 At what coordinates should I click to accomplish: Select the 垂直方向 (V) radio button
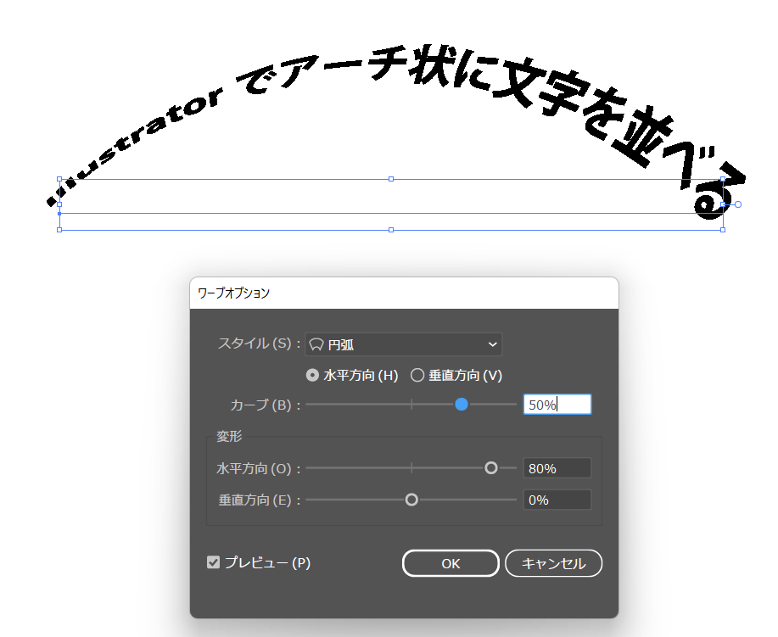coord(417,375)
